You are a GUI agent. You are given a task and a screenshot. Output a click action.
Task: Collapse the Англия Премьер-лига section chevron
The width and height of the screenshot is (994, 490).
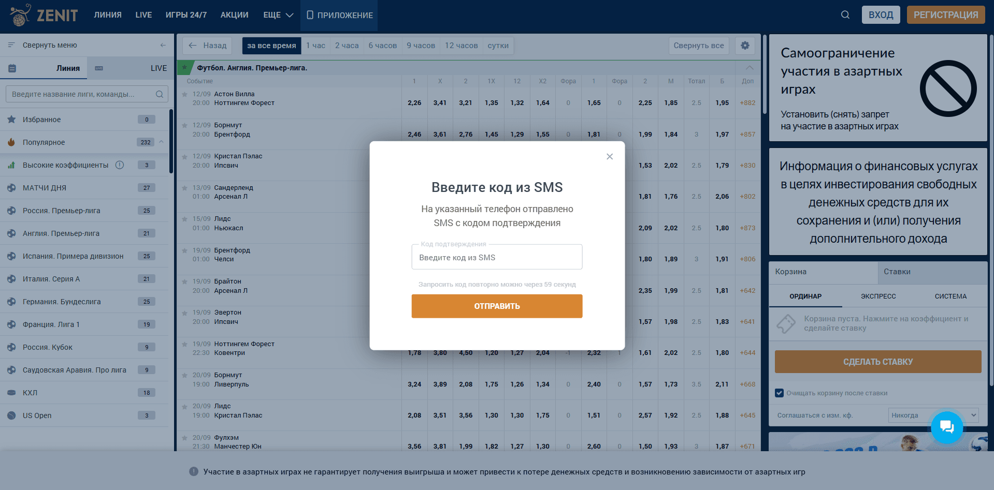[750, 68]
